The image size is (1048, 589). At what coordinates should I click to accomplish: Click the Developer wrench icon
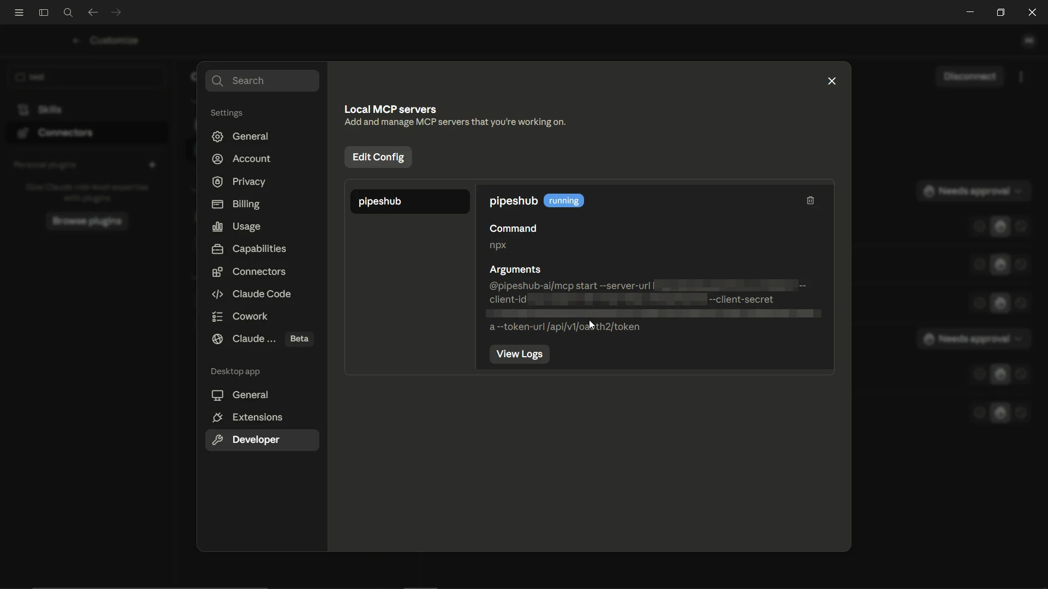218,440
